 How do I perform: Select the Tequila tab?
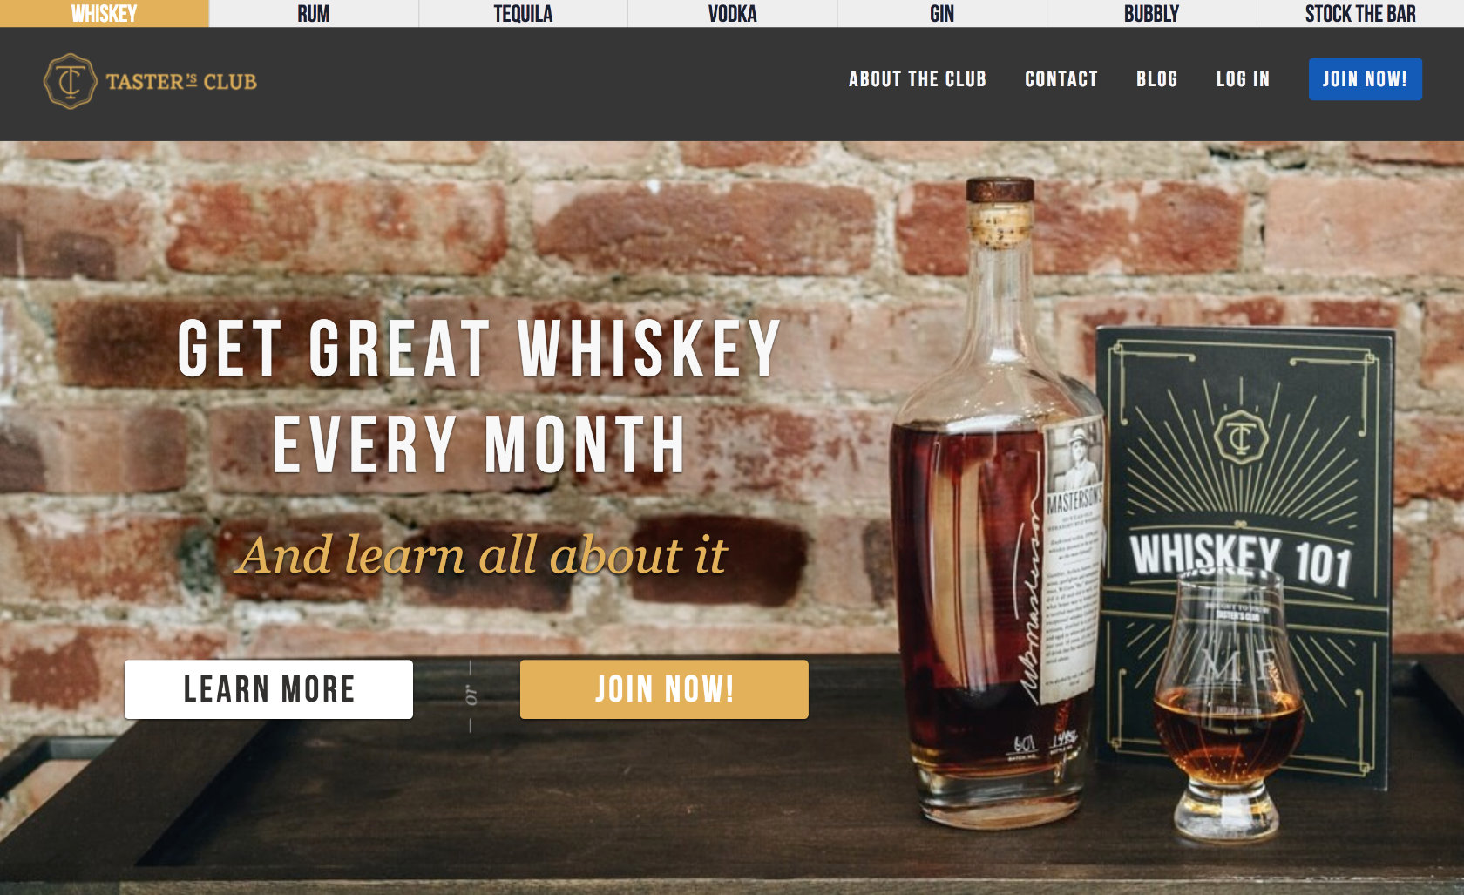click(x=523, y=14)
